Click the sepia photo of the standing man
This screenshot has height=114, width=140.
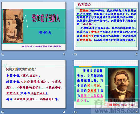coord(13,26)
